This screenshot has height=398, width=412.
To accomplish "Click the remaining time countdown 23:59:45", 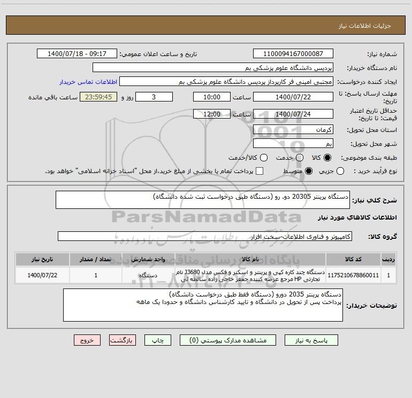I will click(x=98, y=97).
